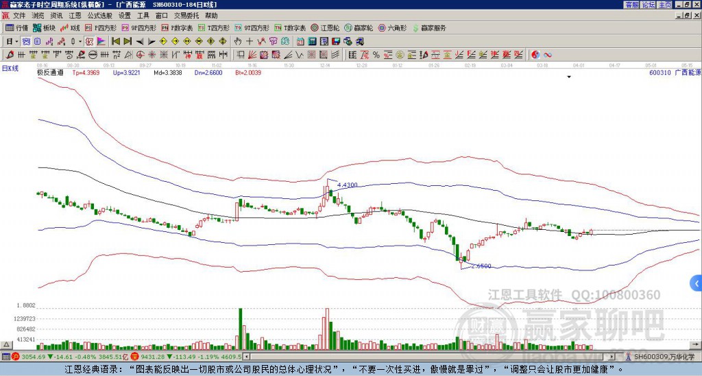Image resolution: width=702 pixels, height=376 pixels.
Task: Open the T四方形 tool
Action: 214,27
